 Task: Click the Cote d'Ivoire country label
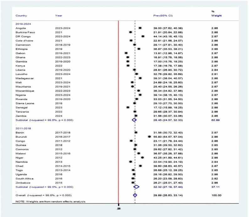coord(24,41)
